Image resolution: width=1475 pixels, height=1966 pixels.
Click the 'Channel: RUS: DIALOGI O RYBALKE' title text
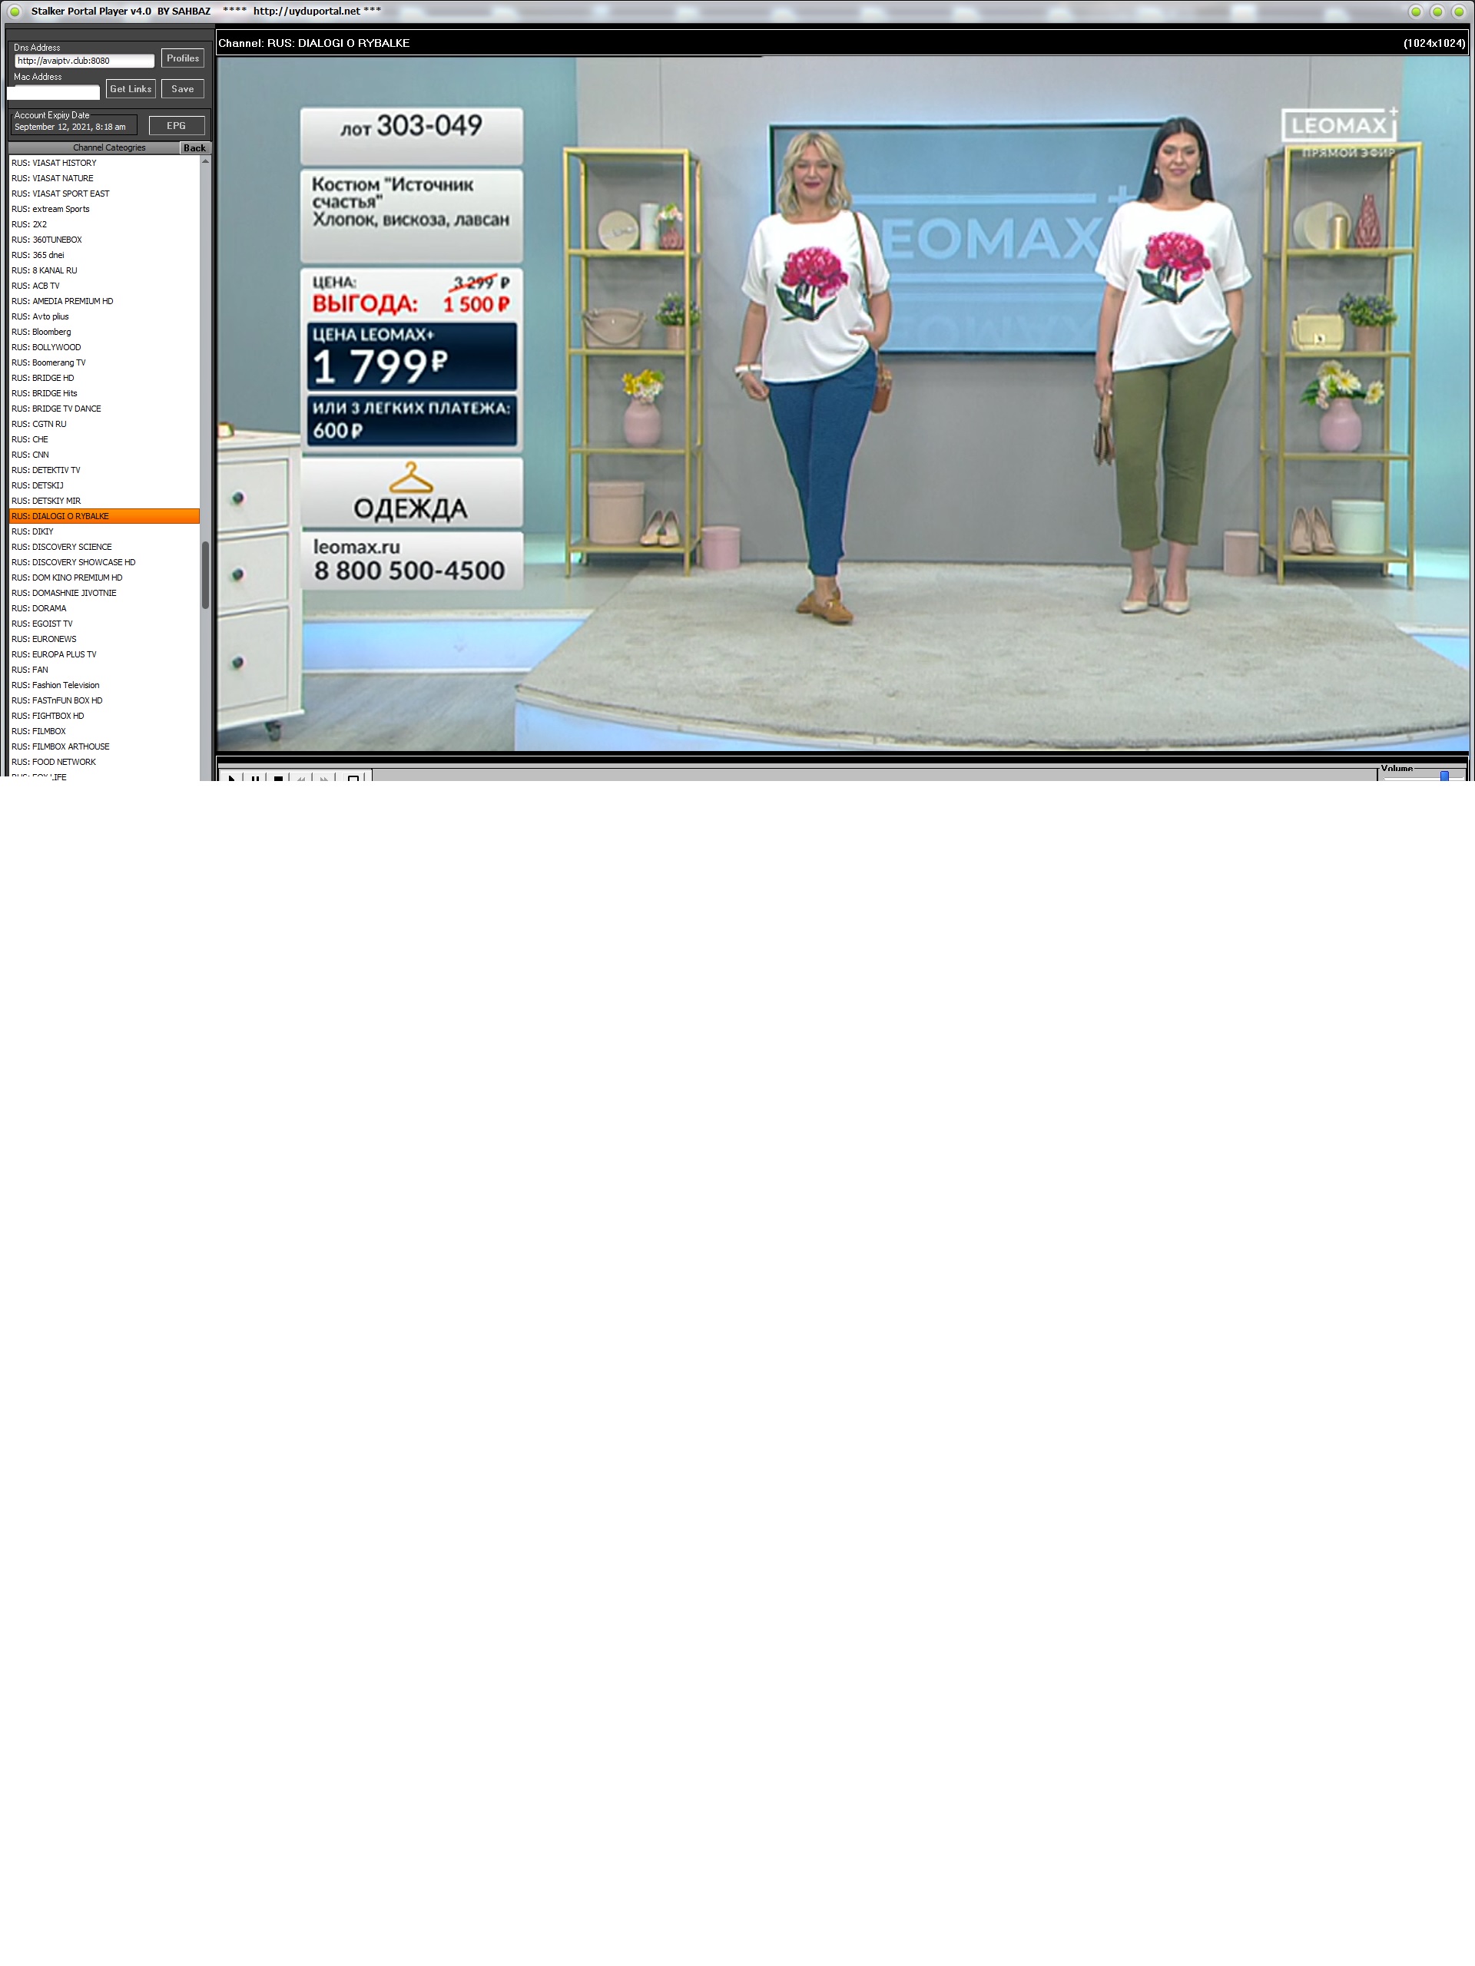tap(314, 44)
